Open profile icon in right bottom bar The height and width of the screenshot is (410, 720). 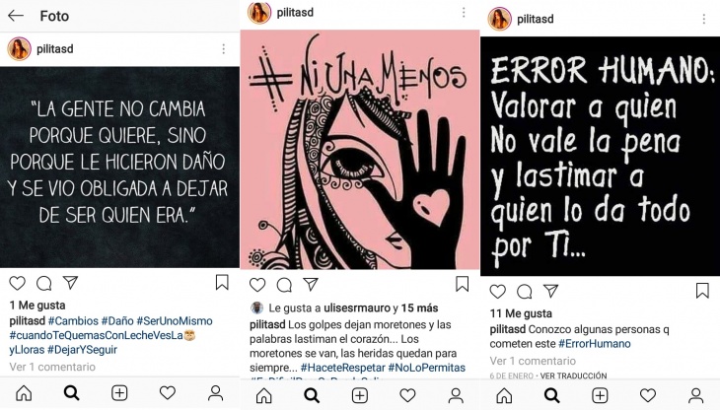pyautogui.click(x=695, y=395)
